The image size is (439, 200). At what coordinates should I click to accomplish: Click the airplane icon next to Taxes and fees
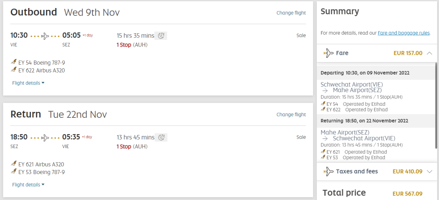329,171
